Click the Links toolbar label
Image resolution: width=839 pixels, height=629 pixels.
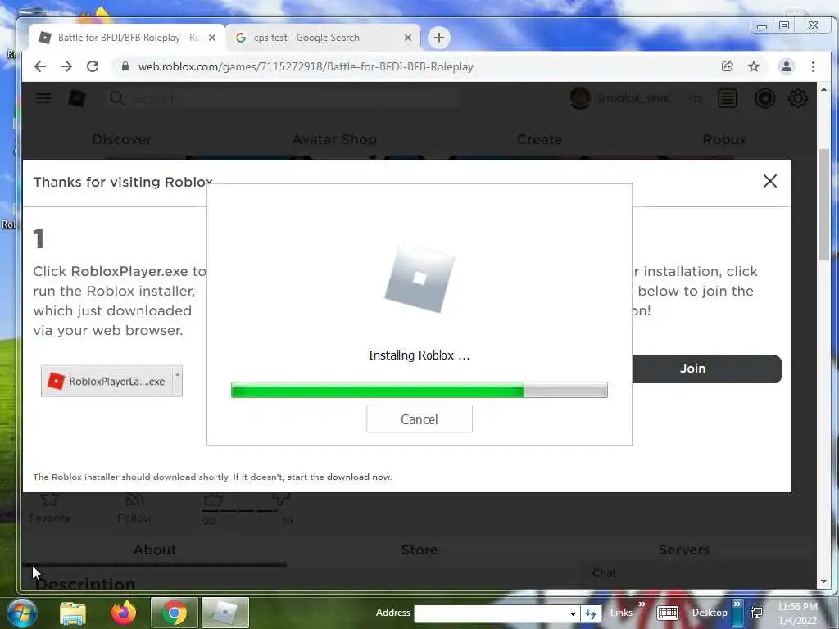(621, 613)
